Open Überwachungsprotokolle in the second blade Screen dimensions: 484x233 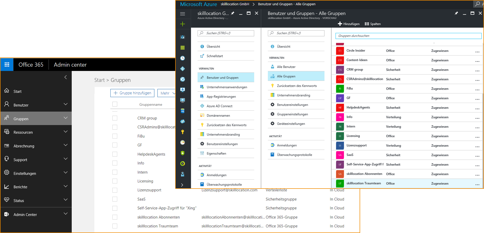pyautogui.click(x=296, y=155)
